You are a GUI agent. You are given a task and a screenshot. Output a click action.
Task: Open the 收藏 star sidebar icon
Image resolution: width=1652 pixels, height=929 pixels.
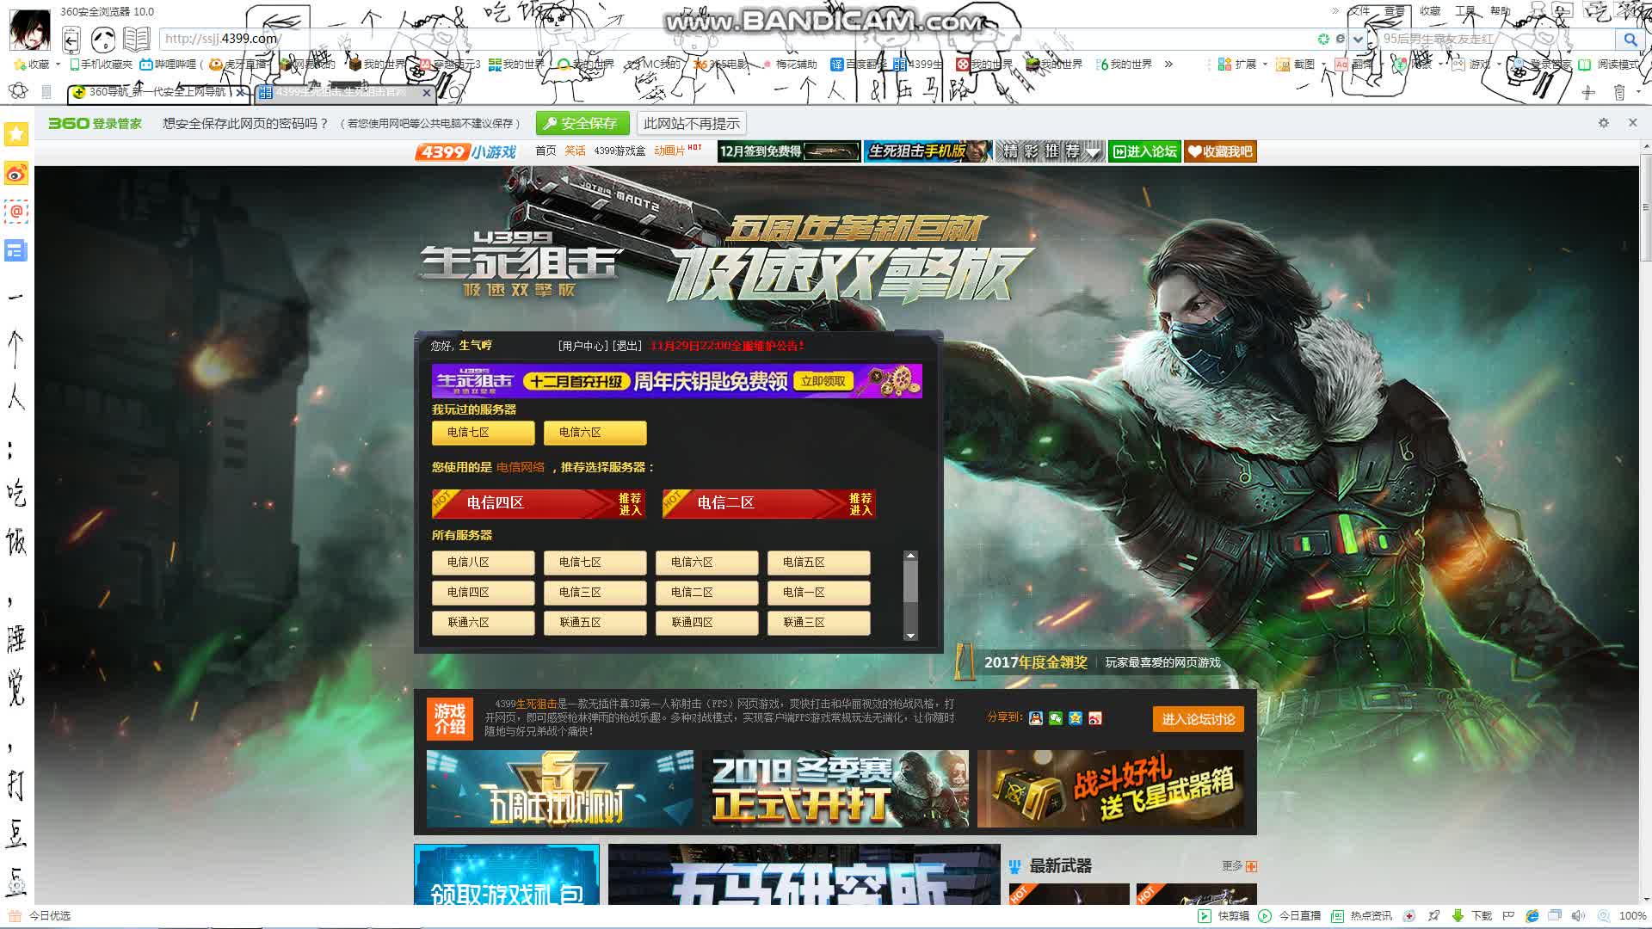coord(16,134)
